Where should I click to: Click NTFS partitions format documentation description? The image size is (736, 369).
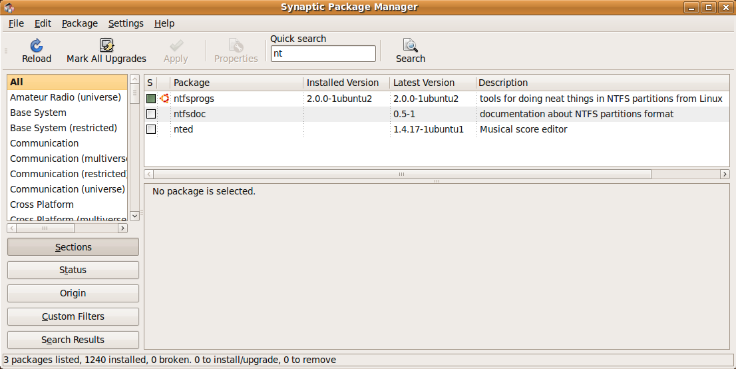click(x=576, y=114)
